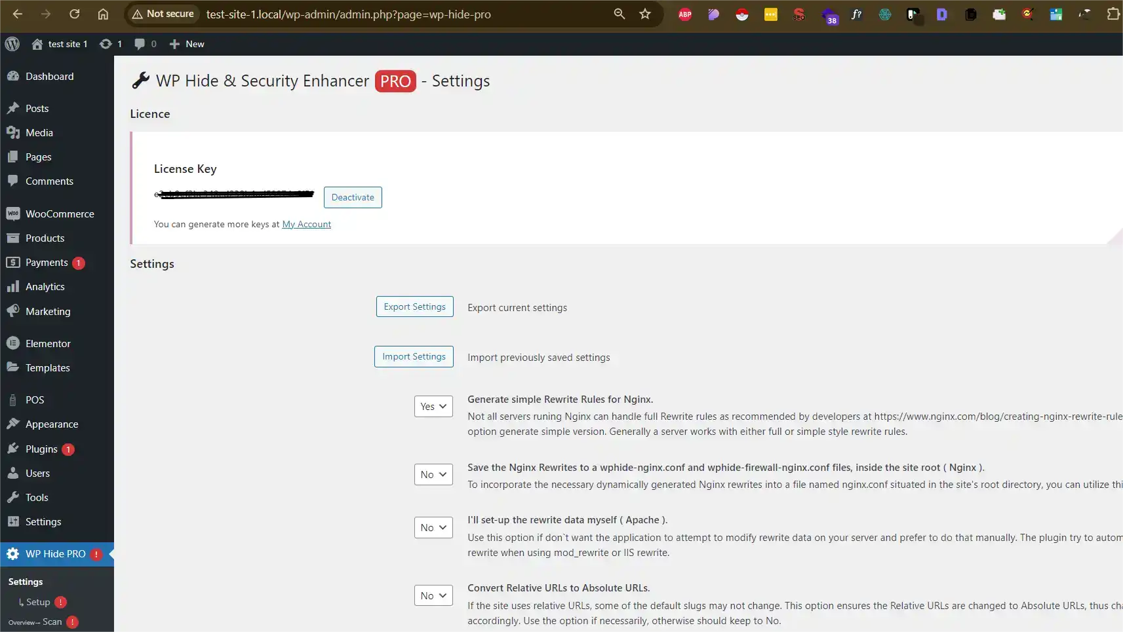Click the Users person icon

(12, 473)
